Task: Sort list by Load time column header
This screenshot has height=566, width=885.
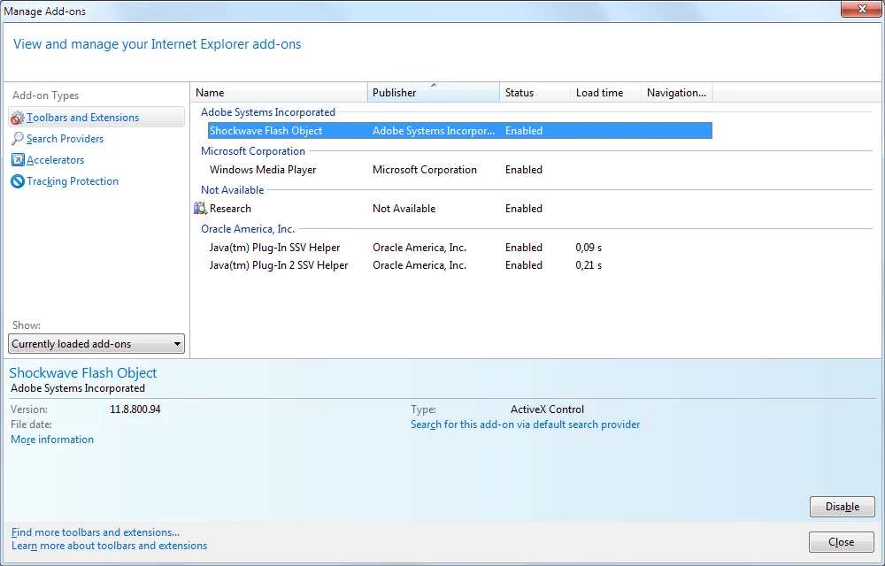Action: (x=605, y=93)
